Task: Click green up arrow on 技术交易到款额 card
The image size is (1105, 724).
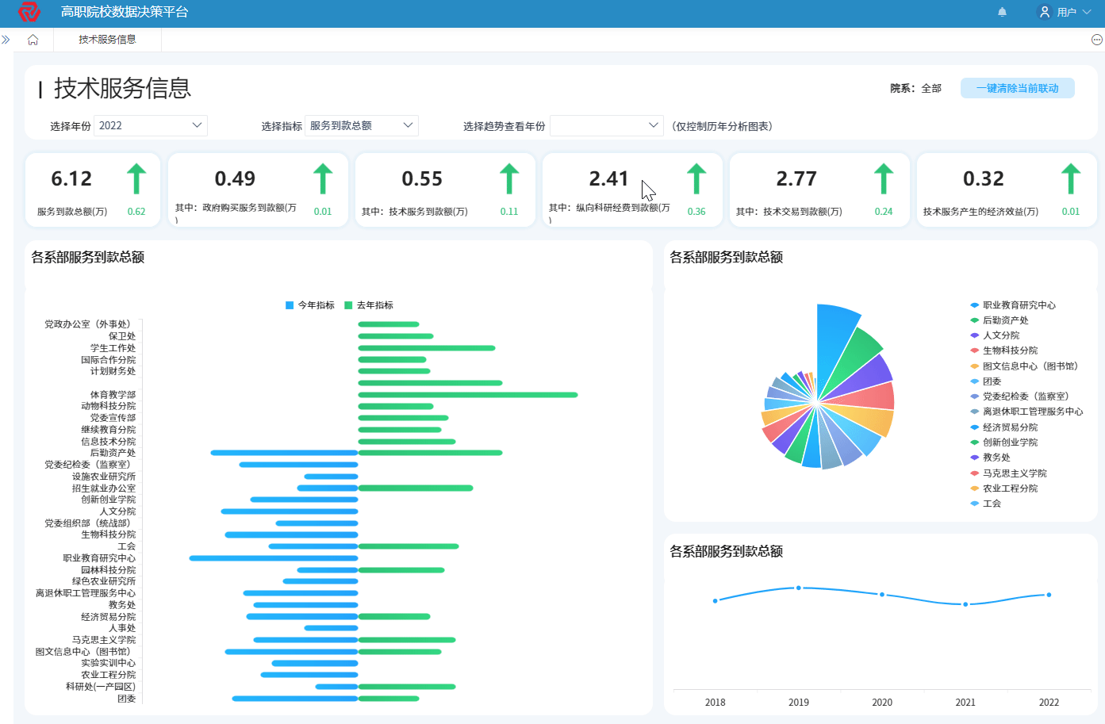Action: 884,178
